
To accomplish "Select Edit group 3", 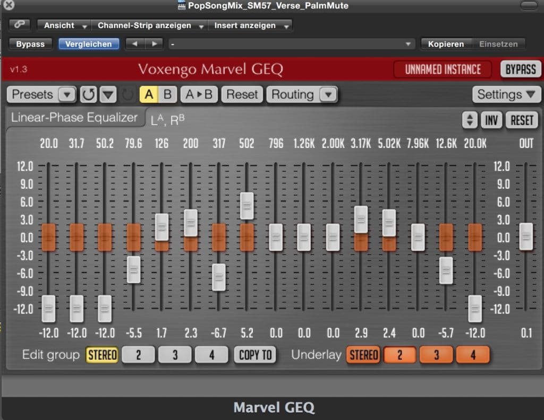I will [x=175, y=355].
